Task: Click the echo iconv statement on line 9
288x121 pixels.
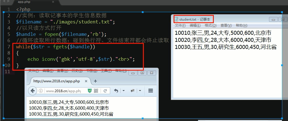Action: click(81, 59)
